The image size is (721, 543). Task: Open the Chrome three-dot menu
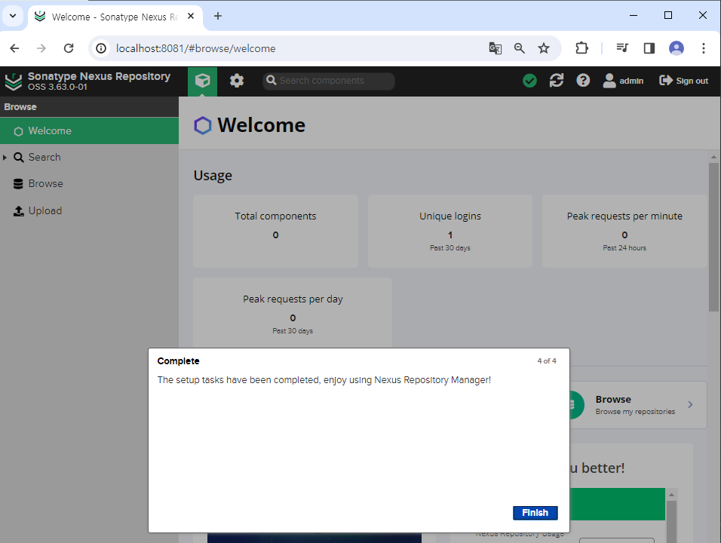coord(703,48)
